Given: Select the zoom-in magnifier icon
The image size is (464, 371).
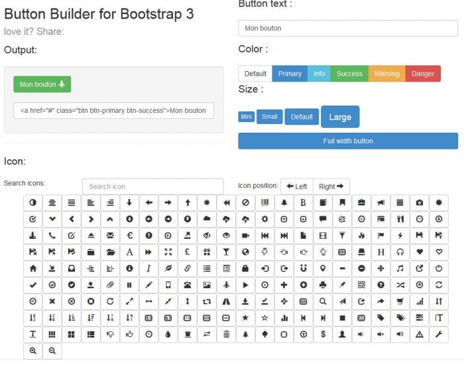Looking at the screenshot, I should click(33, 350).
